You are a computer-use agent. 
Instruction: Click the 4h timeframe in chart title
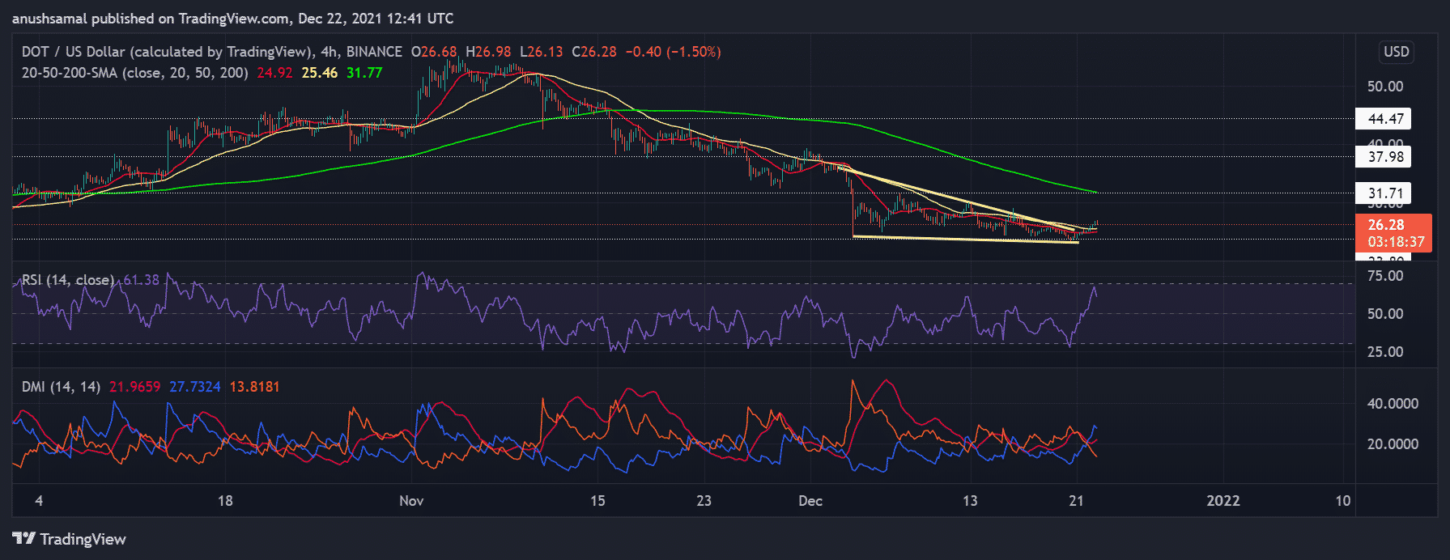(329, 52)
